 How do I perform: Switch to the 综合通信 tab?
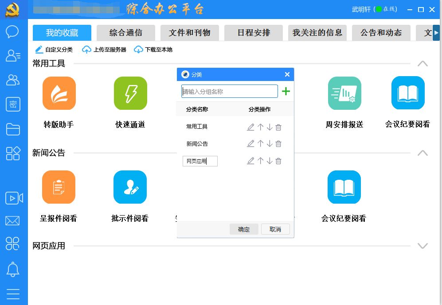click(x=126, y=33)
